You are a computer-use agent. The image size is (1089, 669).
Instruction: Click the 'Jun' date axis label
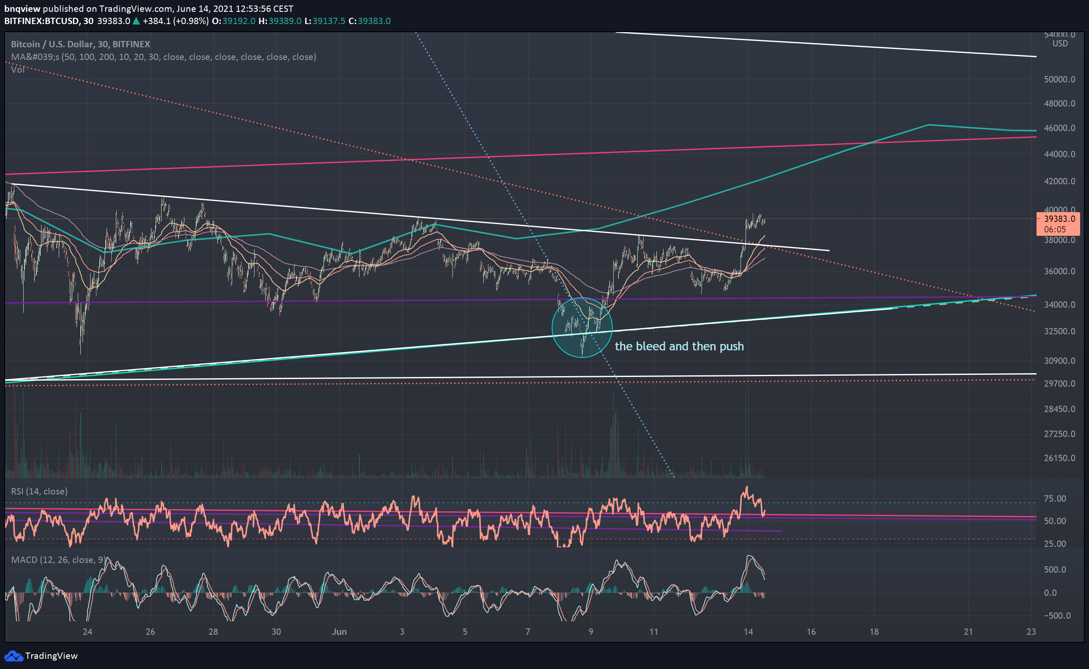[x=339, y=632]
